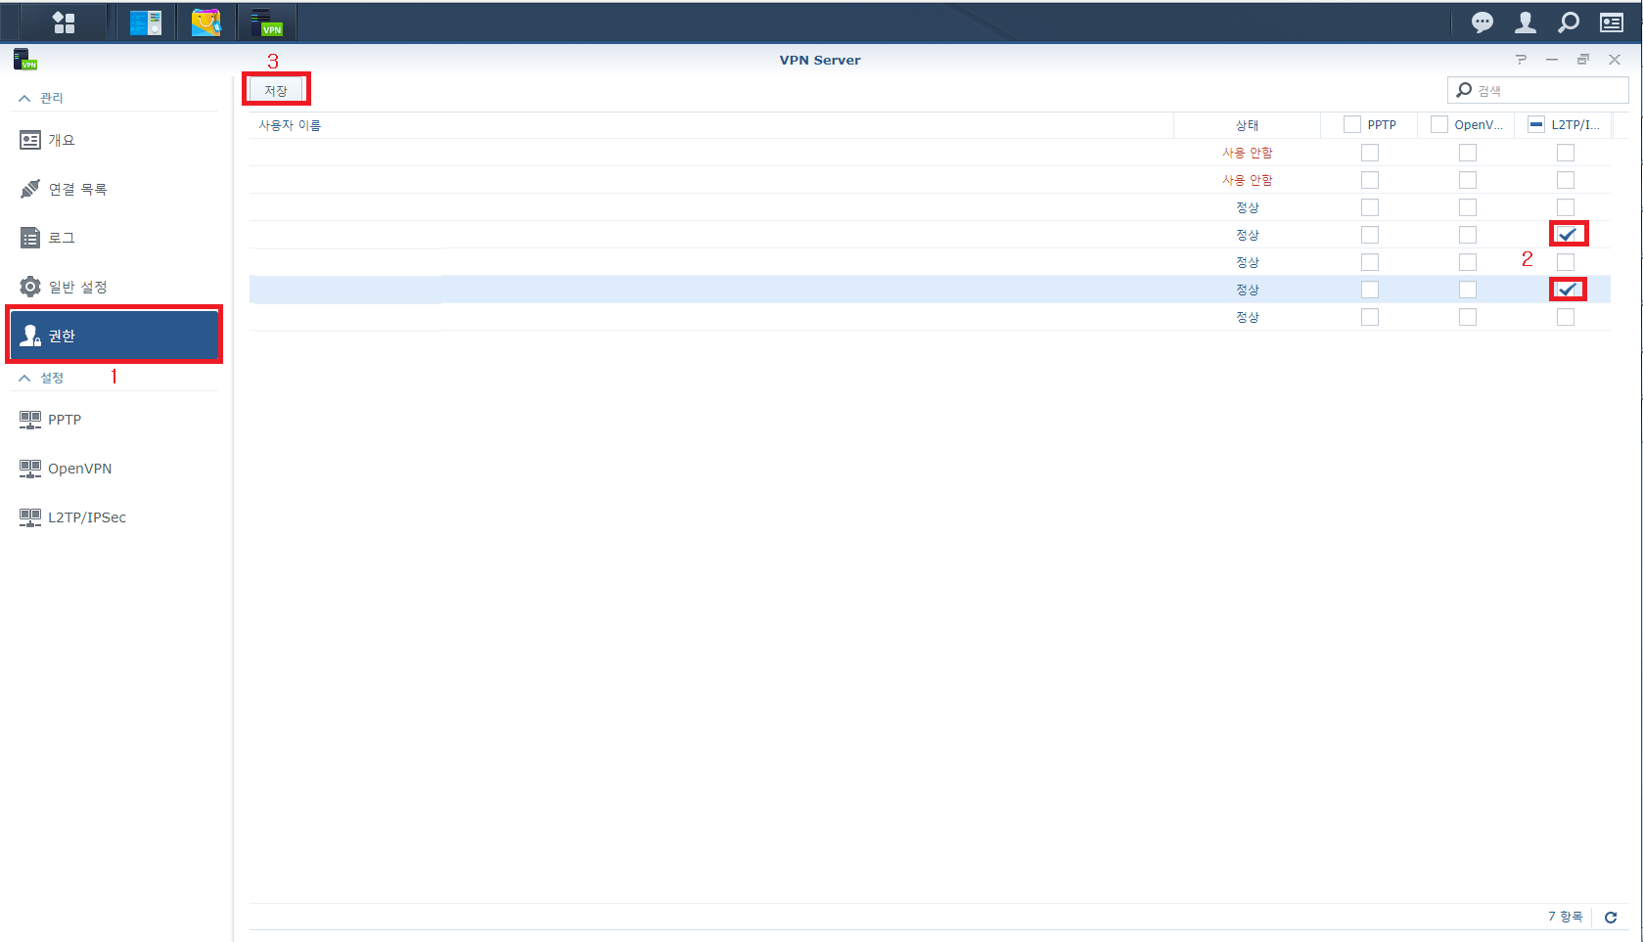
Task: Open the 개요 overview page
Action: pyautogui.click(x=114, y=140)
